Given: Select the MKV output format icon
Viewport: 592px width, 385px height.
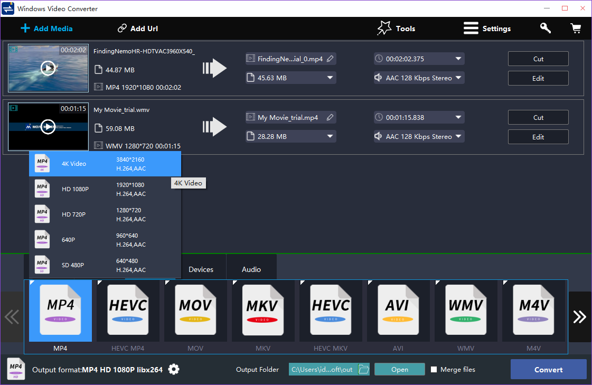Looking at the screenshot, I should (x=263, y=311).
